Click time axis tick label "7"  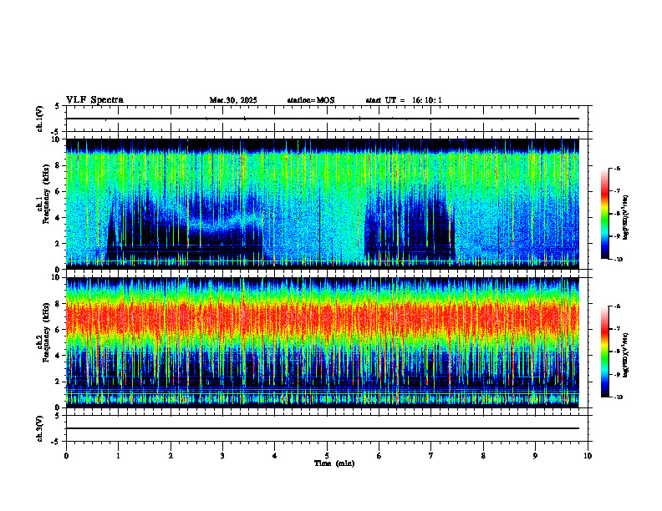pyautogui.click(x=431, y=456)
